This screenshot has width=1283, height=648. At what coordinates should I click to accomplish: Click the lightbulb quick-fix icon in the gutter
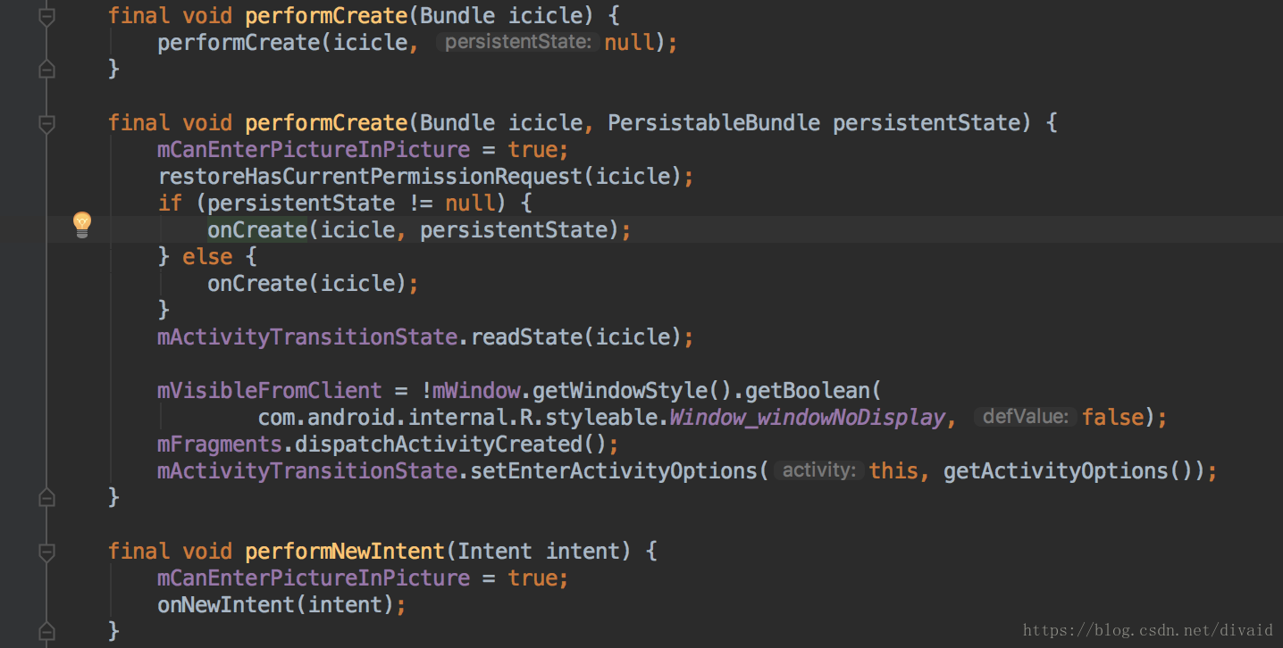coord(82,224)
